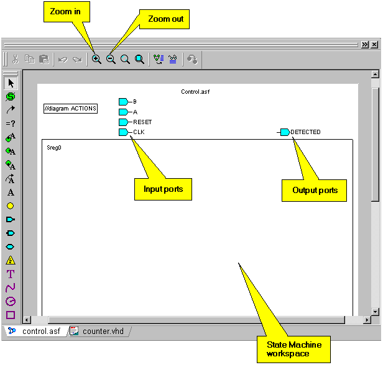Select the CLK input port
383x365 pixels.
coord(123,132)
